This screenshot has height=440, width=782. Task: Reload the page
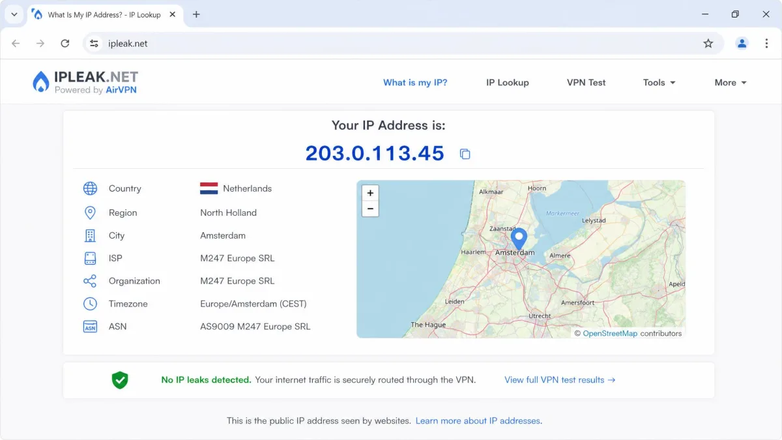(65, 44)
